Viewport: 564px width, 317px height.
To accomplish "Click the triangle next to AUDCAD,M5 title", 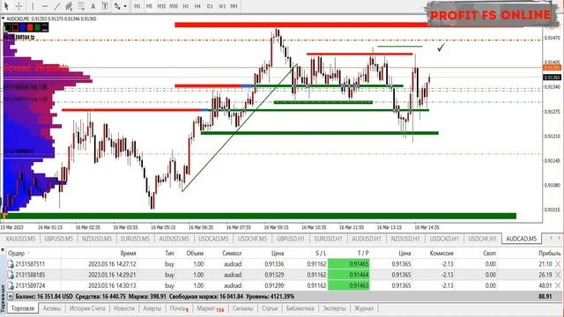I will [x=3, y=18].
